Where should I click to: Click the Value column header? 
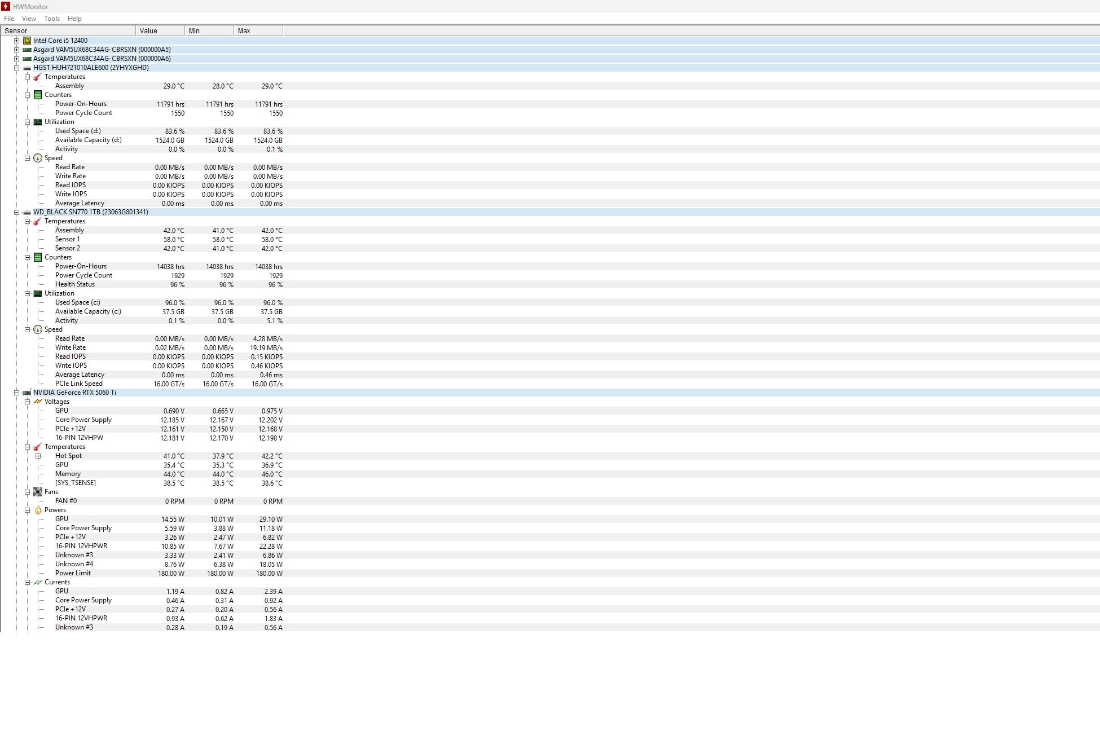160,30
